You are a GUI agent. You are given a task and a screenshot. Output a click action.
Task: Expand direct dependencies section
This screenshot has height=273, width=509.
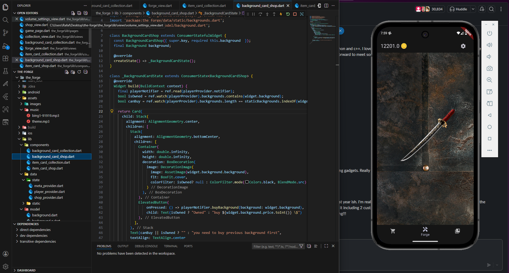pyautogui.click(x=35, y=230)
